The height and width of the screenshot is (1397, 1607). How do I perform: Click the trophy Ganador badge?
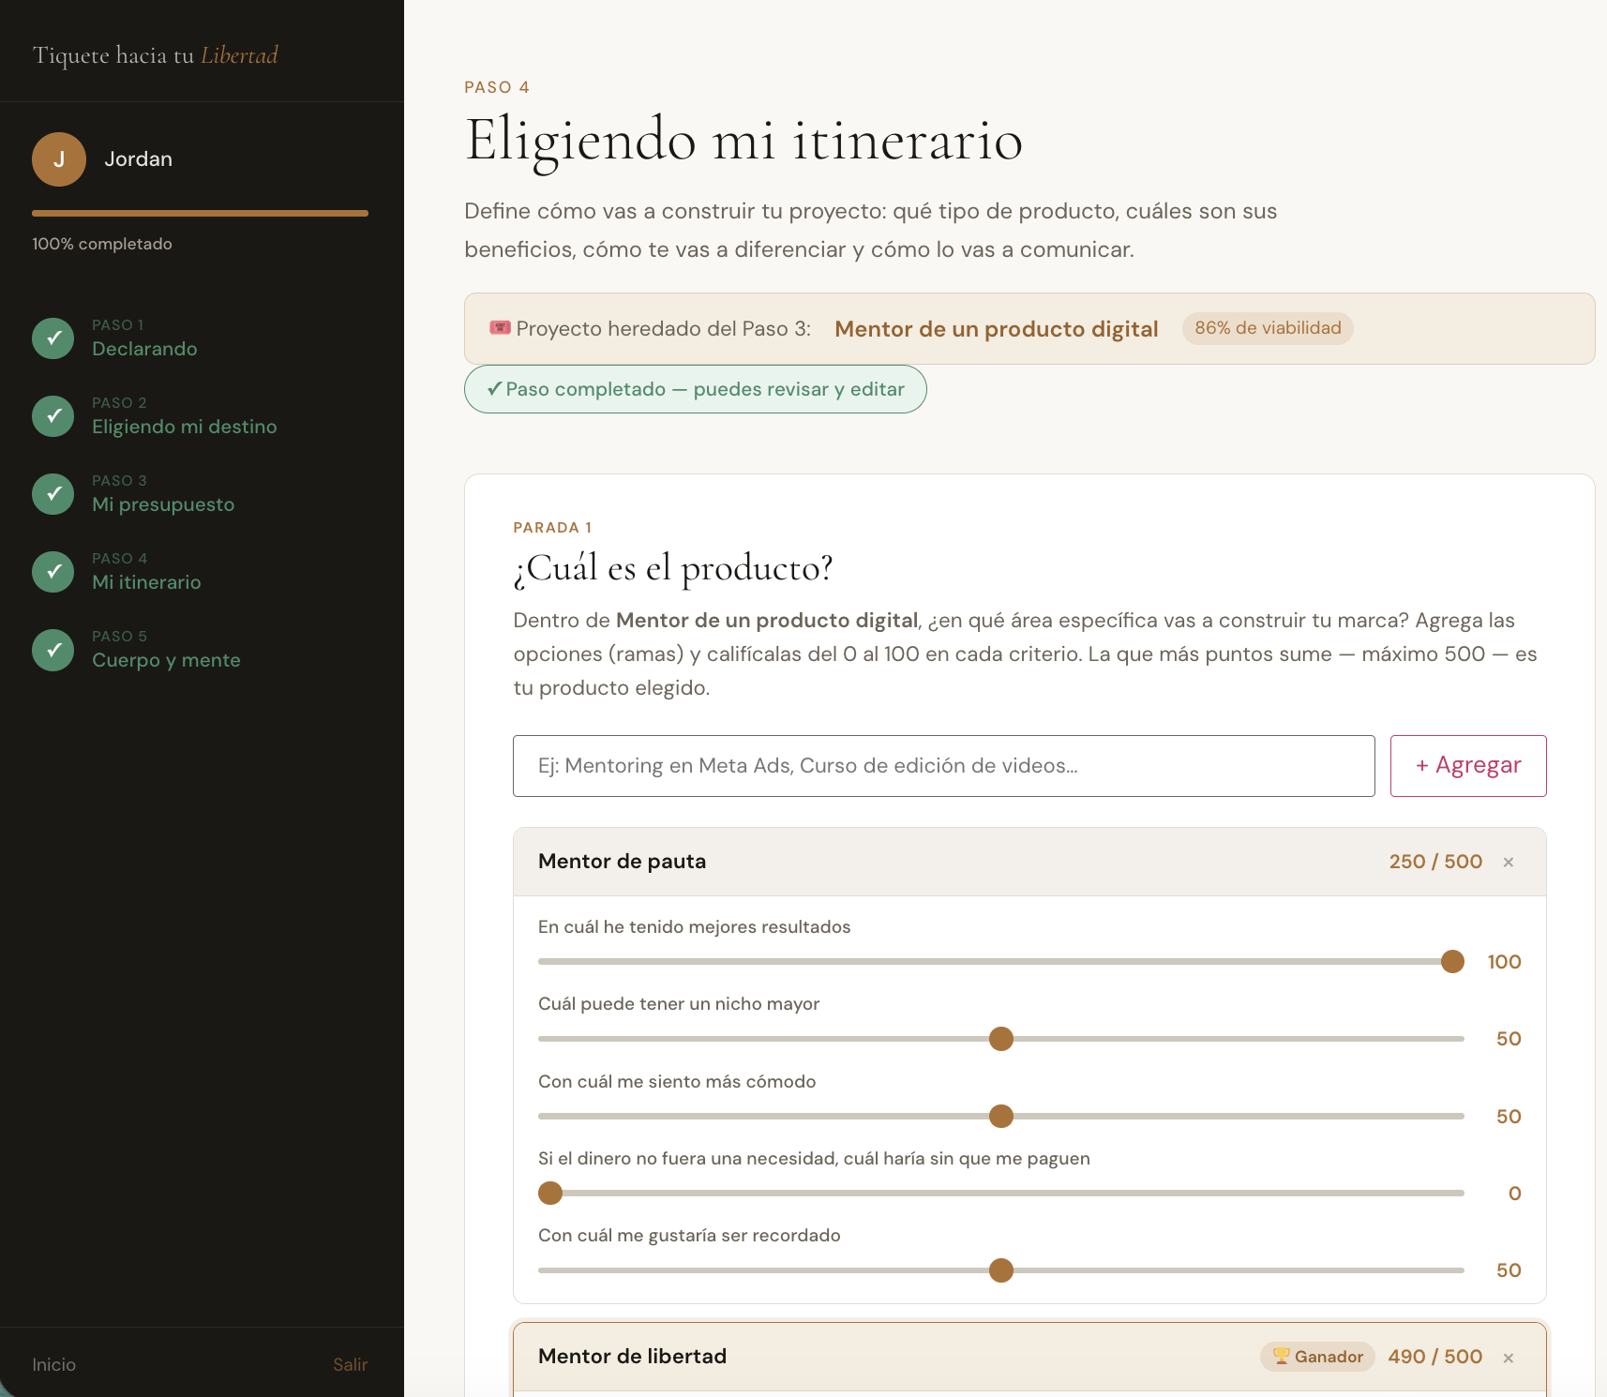tap(1317, 1357)
